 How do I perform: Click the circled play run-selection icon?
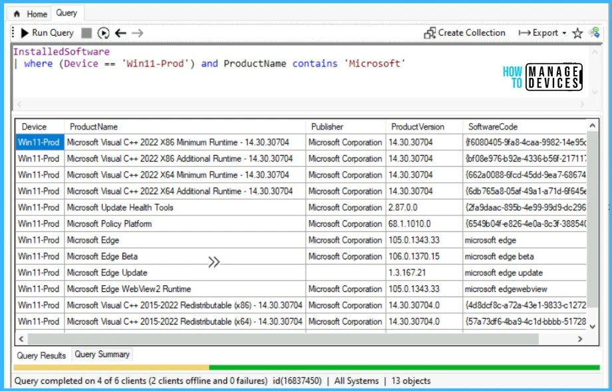click(103, 33)
